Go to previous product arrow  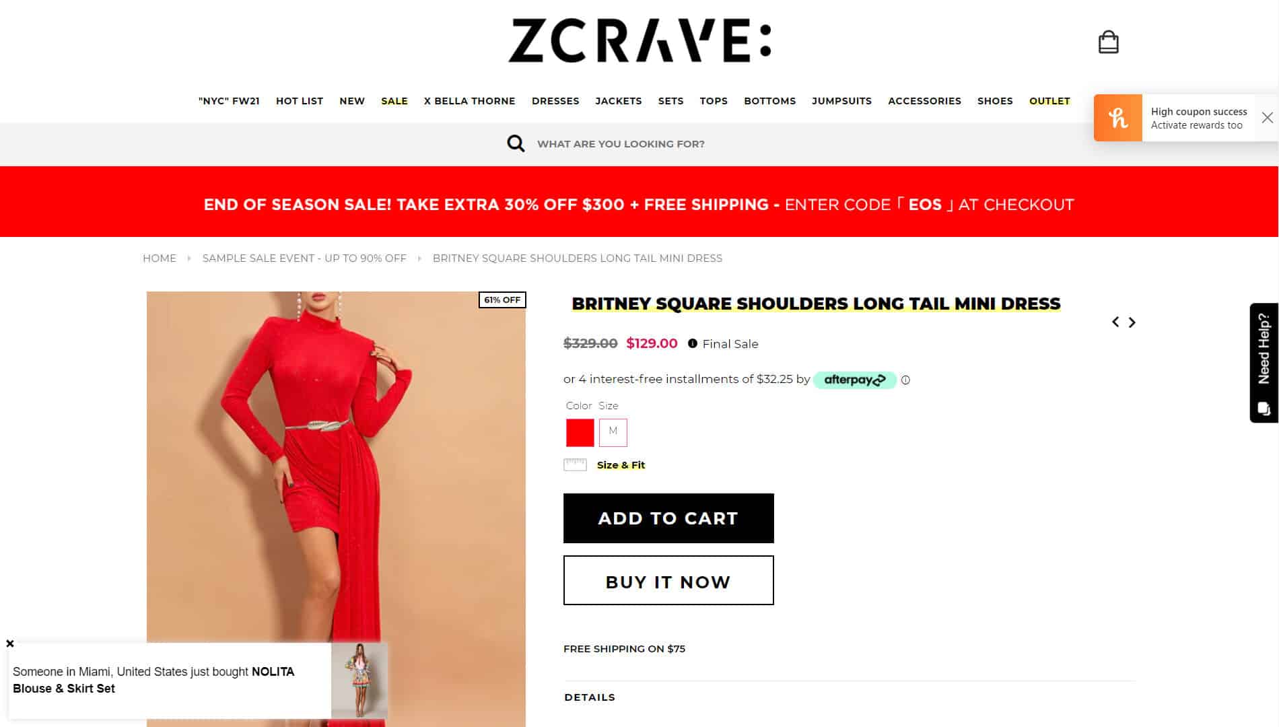click(1115, 322)
